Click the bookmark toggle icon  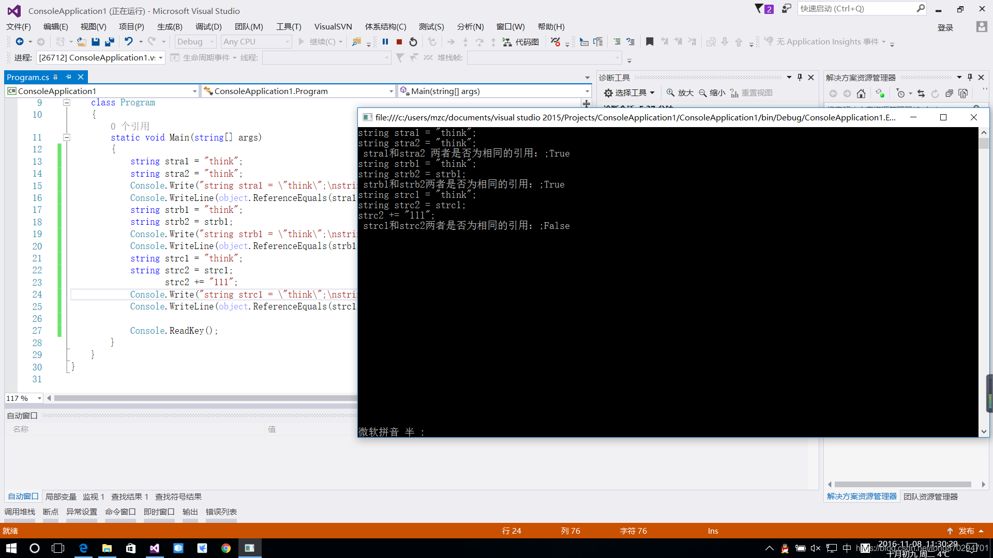pos(650,42)
